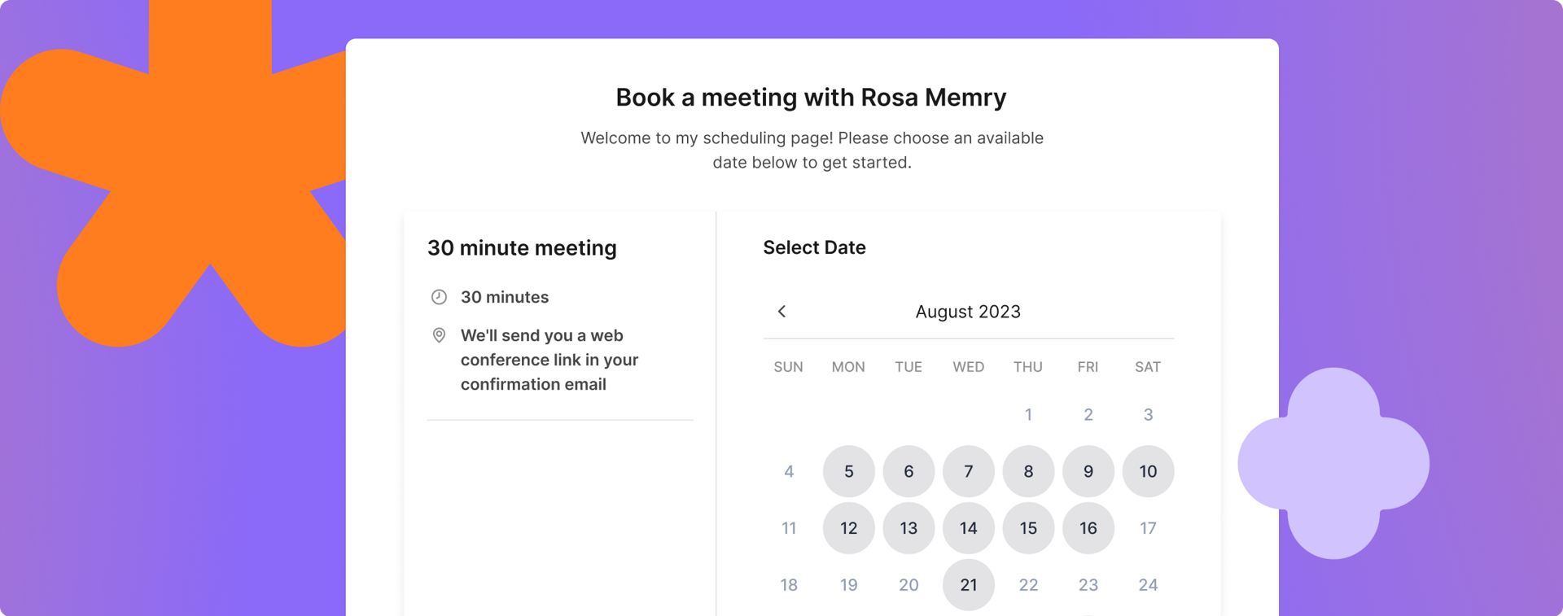
Task: Click the greyed-out date 17
Action: (x=1148, y=528)
